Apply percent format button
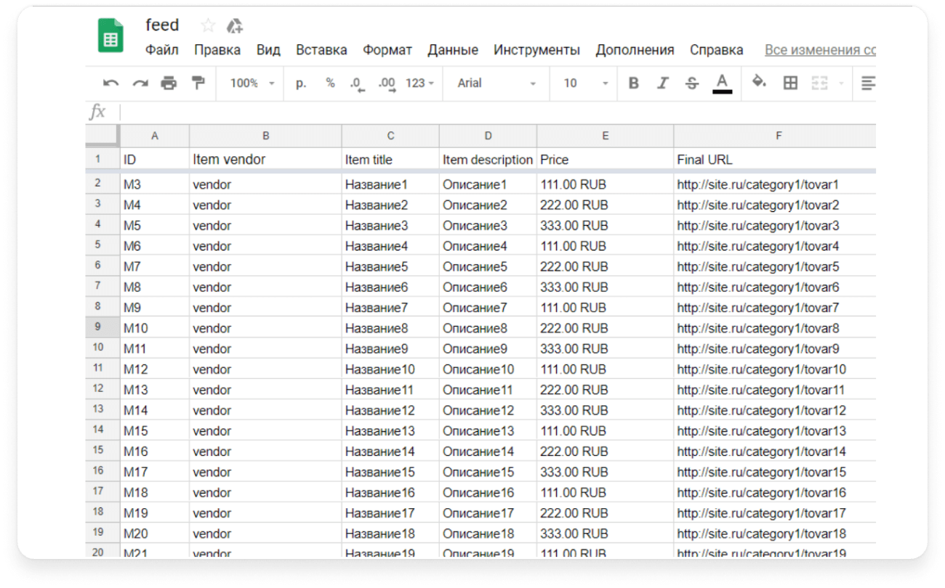Viewport: 945px width, 588px height. point(330,83)
